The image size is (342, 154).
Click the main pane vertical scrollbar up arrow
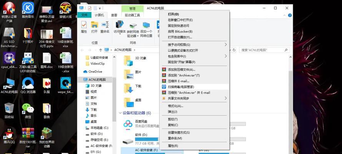click(290, 57)
